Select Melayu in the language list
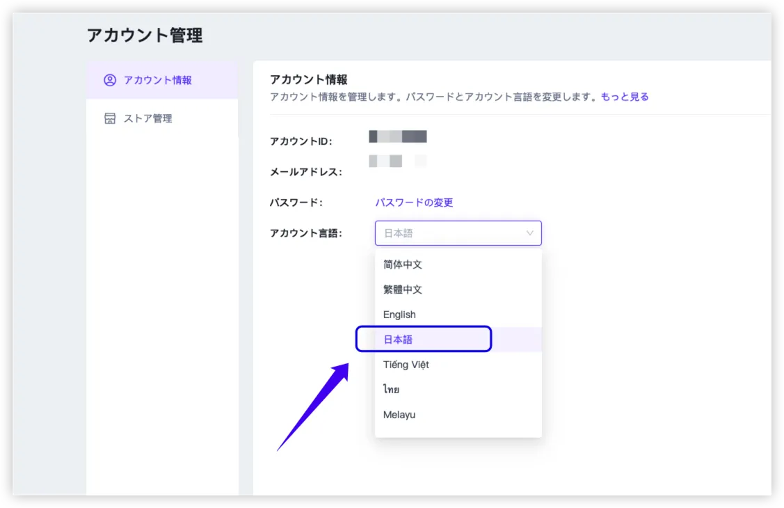 (x=399, y=415)
